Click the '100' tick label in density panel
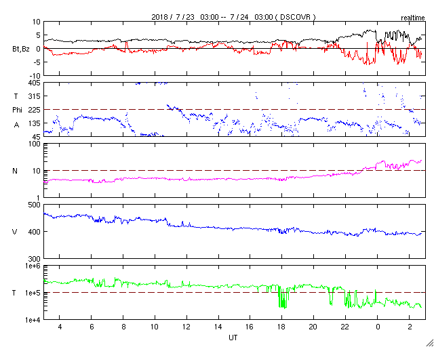Image resolution: width=434 pixels, height=347 pixels. 35,144
